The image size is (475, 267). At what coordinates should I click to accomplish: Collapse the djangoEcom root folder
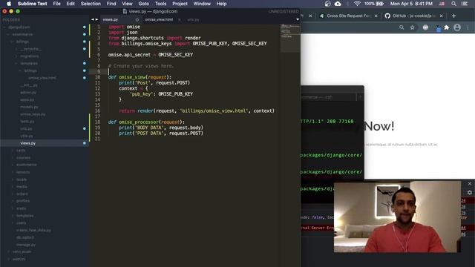[5, 27]
